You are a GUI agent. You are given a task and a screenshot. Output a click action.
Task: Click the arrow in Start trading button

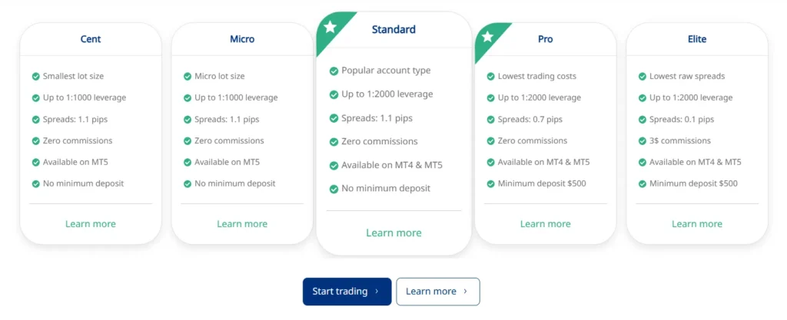(x=377, y=292)
